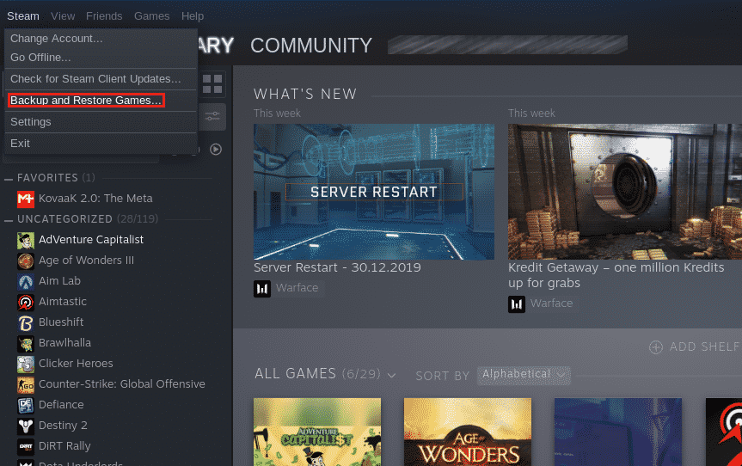Click the Defiance game icon
Screen dimensions: 742x466
[x=26, y=406]
